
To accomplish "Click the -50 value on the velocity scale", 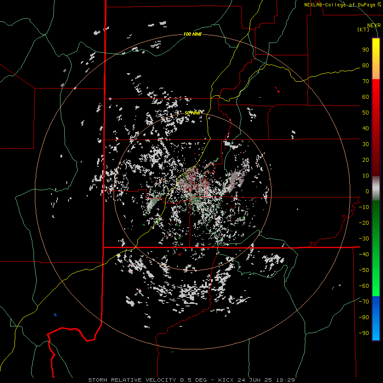I will click(364, 270).
